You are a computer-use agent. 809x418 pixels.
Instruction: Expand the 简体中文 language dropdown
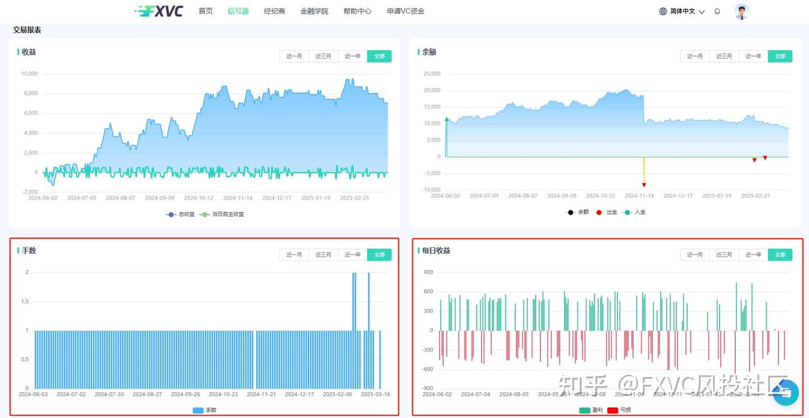pos(688,11)
